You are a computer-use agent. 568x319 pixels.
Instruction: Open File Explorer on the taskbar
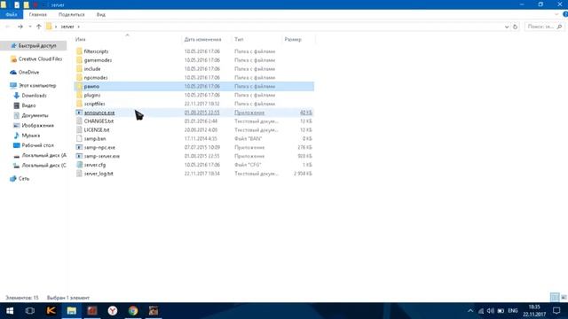point(71,311)
